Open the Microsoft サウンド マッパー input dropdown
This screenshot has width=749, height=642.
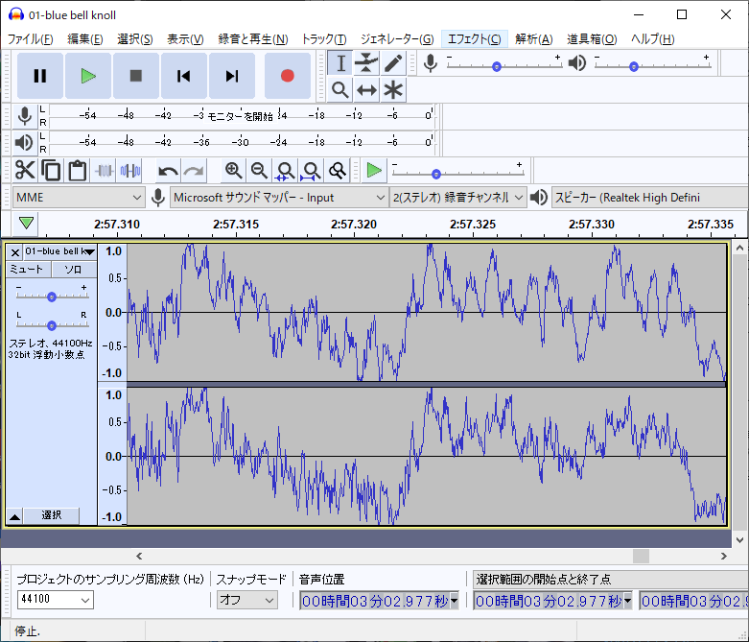[278, 198]
